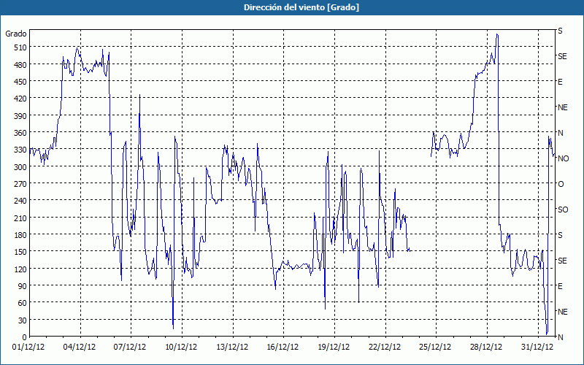Click the 390 y-axis tick label
Image resolution: width=584 pixels, height=365 pixels.
[x=20, y=116]
